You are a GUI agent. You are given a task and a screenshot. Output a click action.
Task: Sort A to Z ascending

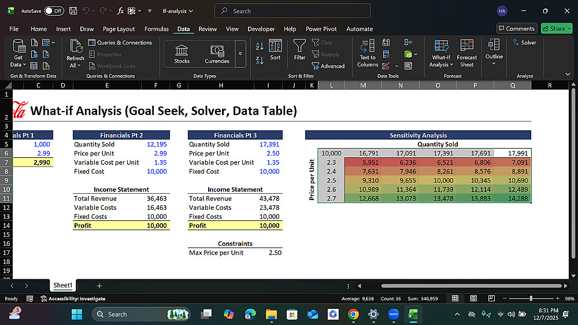click(x=260, y=46)
